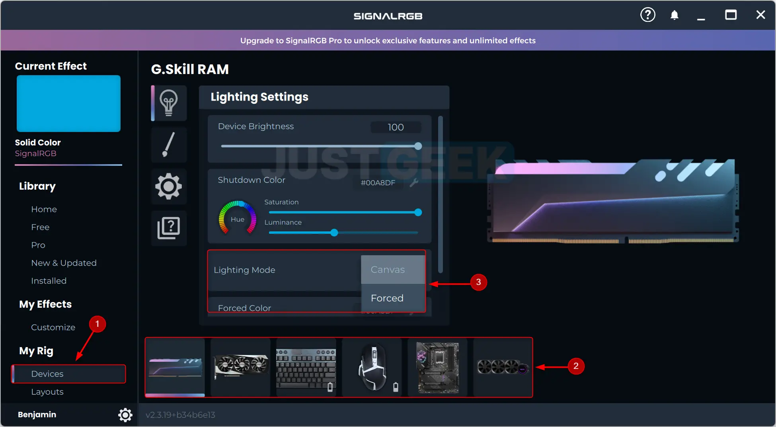Open the Pro effects section
This screenshot has height=427, width=776.
tap(38, 245)
